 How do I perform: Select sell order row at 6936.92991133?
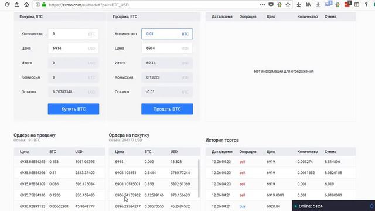(x=59, y=206)
